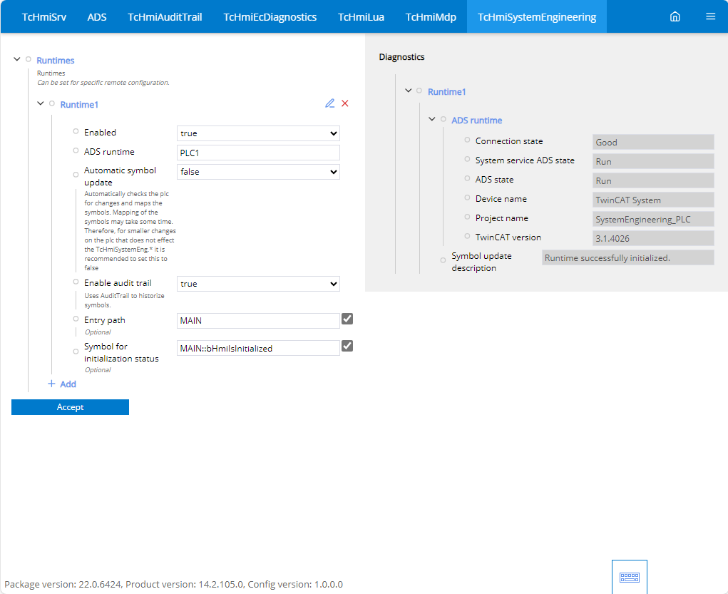
Task: Click the Runtimes heading link
Action: pyautogui.click(x=55, y=61)
